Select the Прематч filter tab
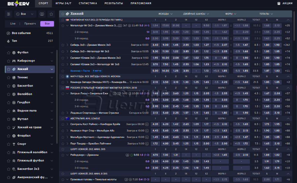The image size is (297, 183). point(30,24)
